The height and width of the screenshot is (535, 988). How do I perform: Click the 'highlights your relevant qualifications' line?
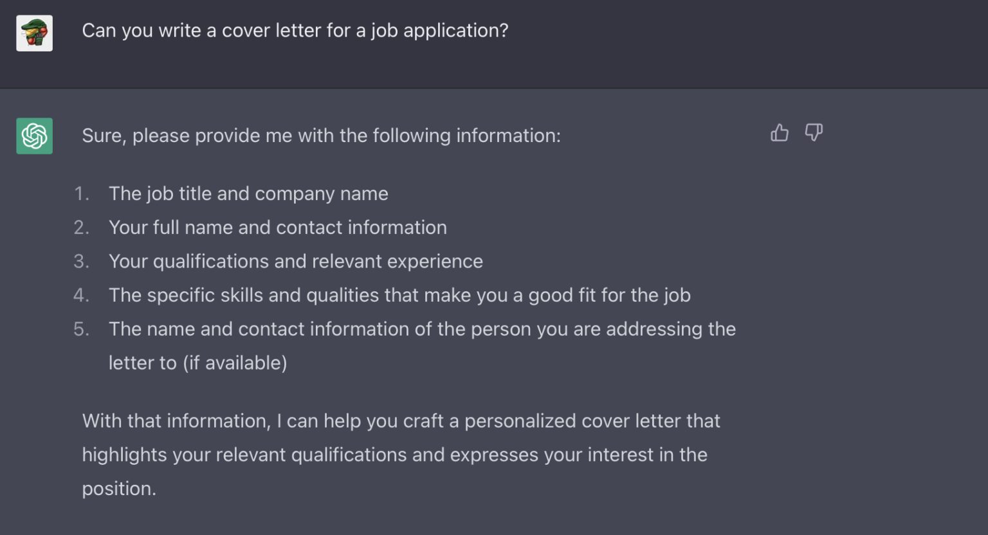click(x=394, y=455)
